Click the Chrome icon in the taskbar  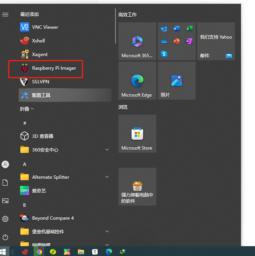[x=39, y=251]
